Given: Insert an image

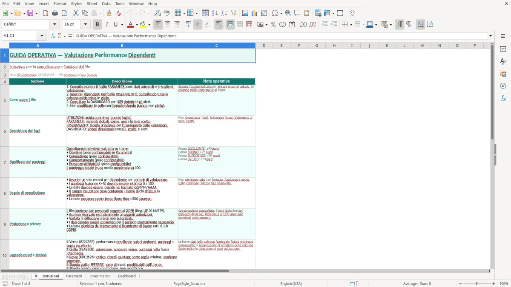Looking at the screenshot, I should pos(245,13).
